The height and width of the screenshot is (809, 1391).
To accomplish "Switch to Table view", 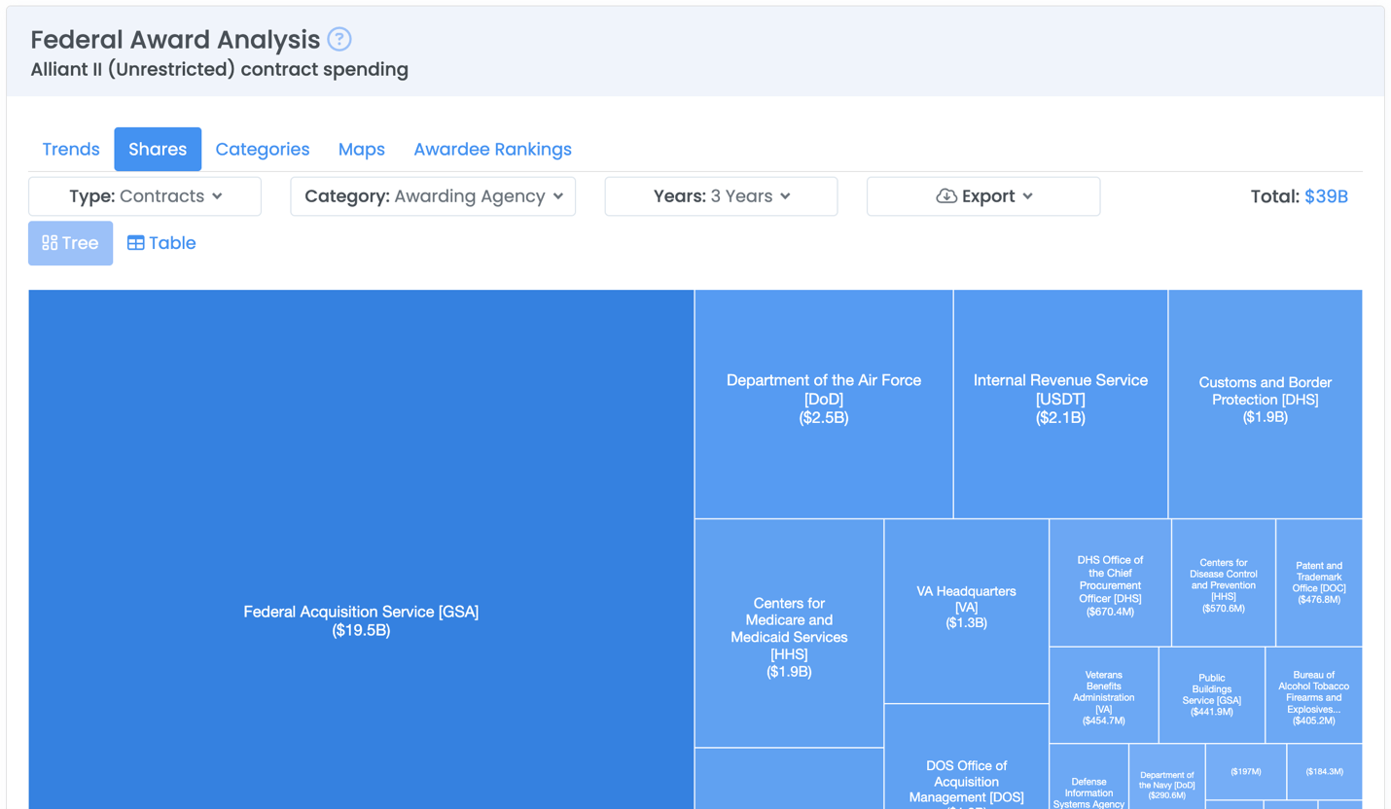I will point(161,243).
